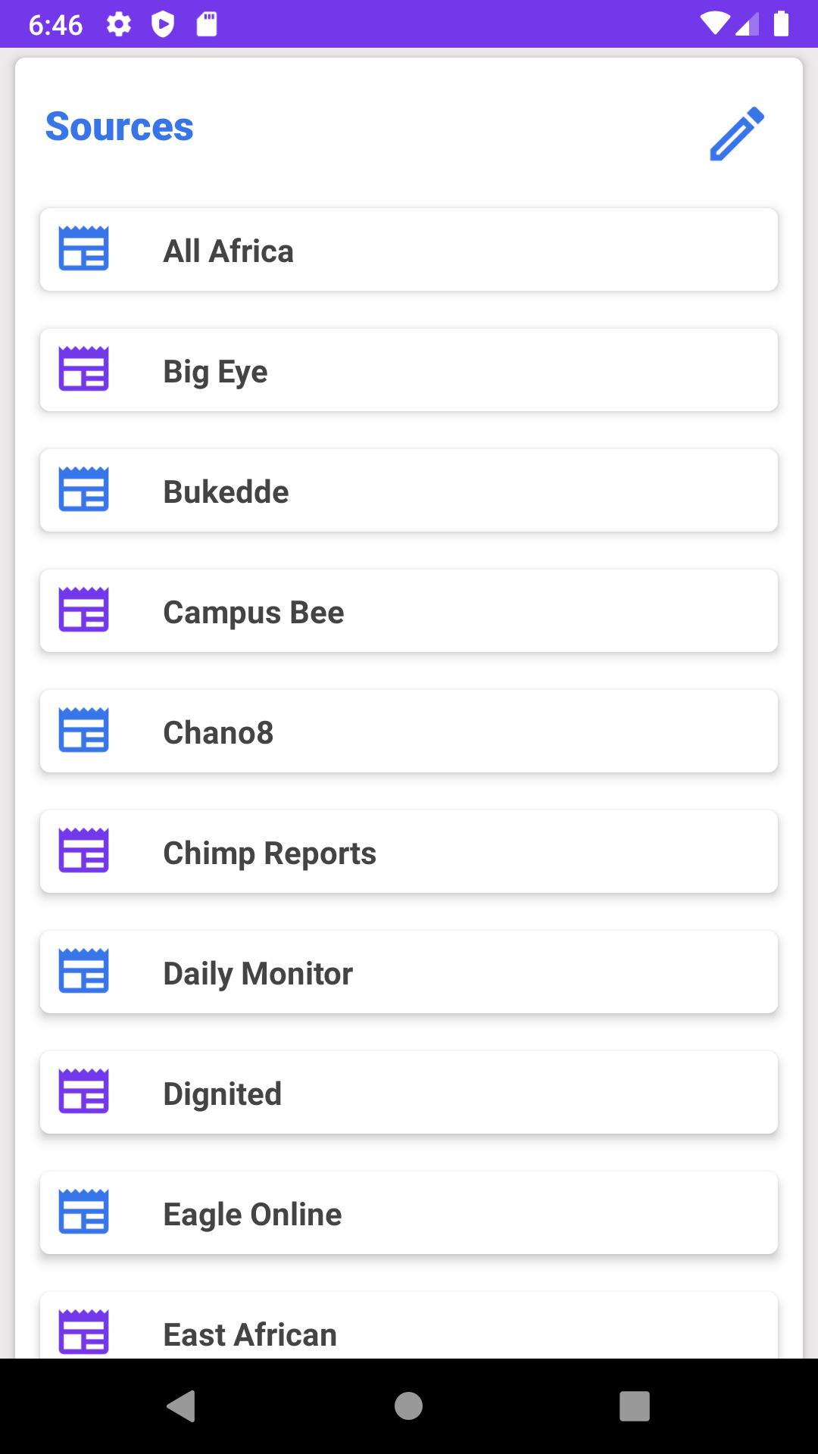Tap the Android home circle button

point(408,1406)
